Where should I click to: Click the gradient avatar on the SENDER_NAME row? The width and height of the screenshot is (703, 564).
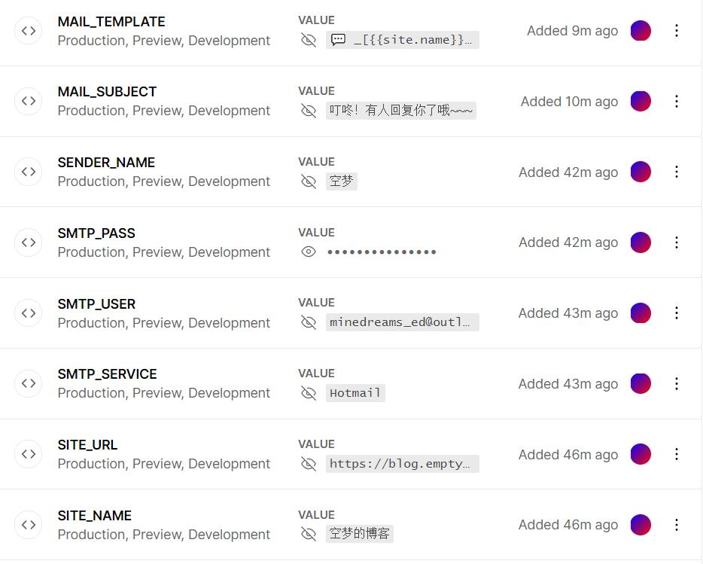641,171
